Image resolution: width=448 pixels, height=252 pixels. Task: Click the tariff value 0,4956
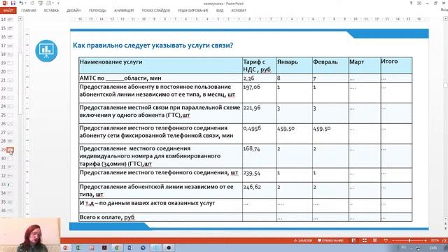(252, 129)
